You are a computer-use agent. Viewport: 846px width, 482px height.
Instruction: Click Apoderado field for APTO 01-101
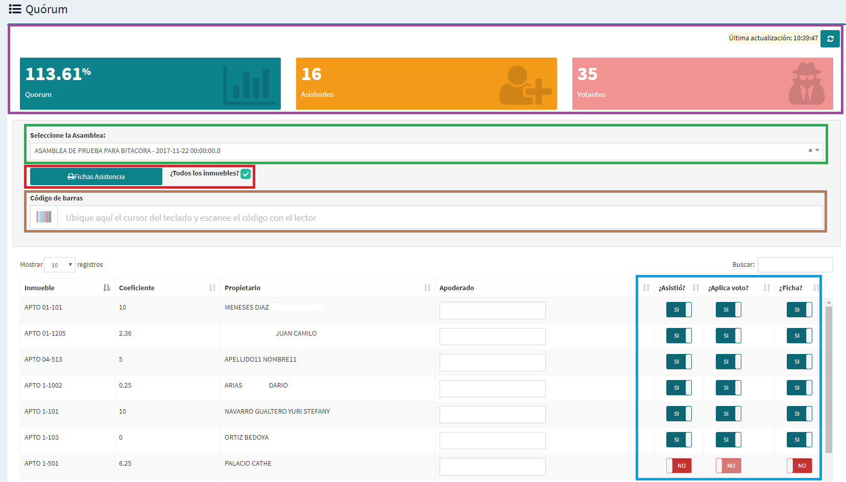coord(492,311)
